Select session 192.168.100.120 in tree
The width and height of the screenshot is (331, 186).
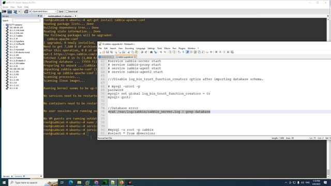click(x=17, y=69)
